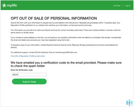Click the 'Enter the Verification code' label
This screenshot has width=134, height=107.
22,70
